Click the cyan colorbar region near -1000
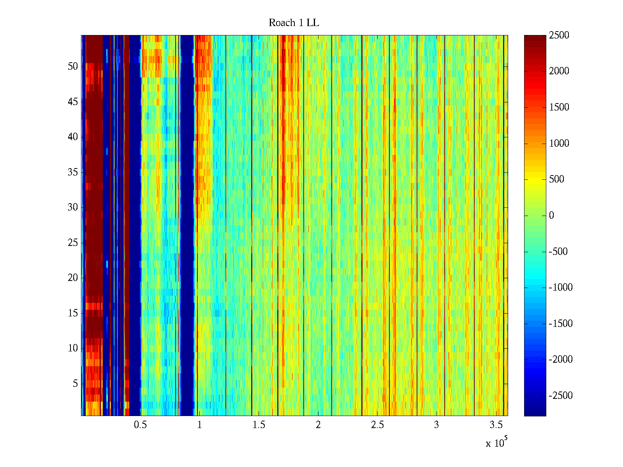This screenshot has width=623, height=467. pos(535,288)
